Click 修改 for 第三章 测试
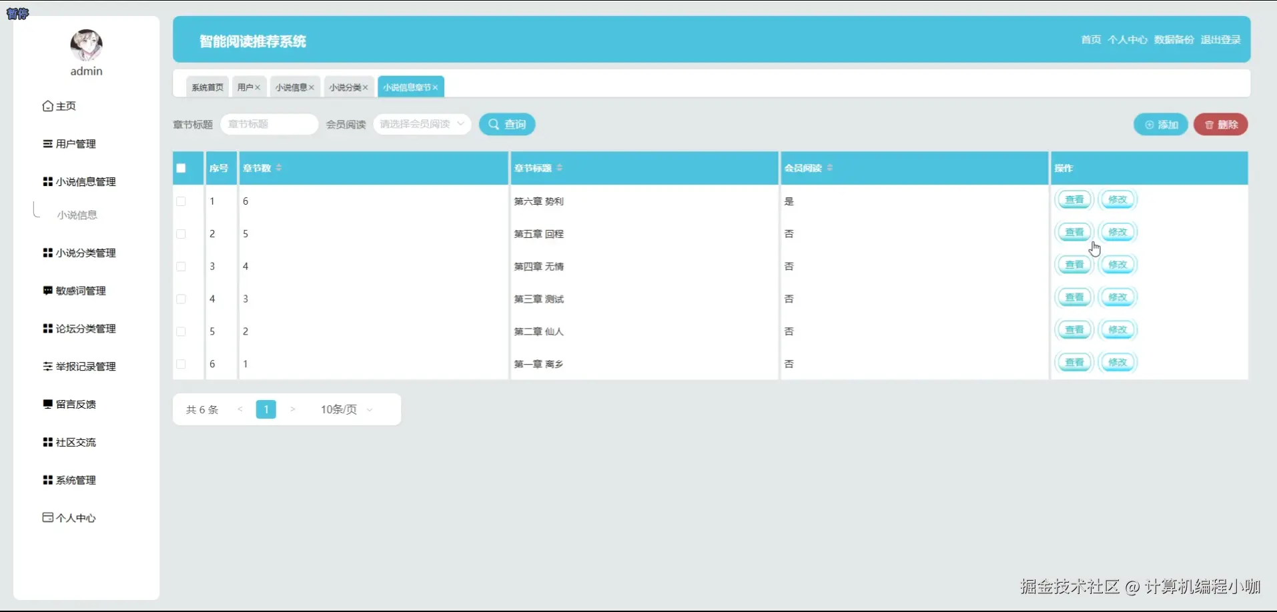1277x612 pixels. [x=1118, y=297]
